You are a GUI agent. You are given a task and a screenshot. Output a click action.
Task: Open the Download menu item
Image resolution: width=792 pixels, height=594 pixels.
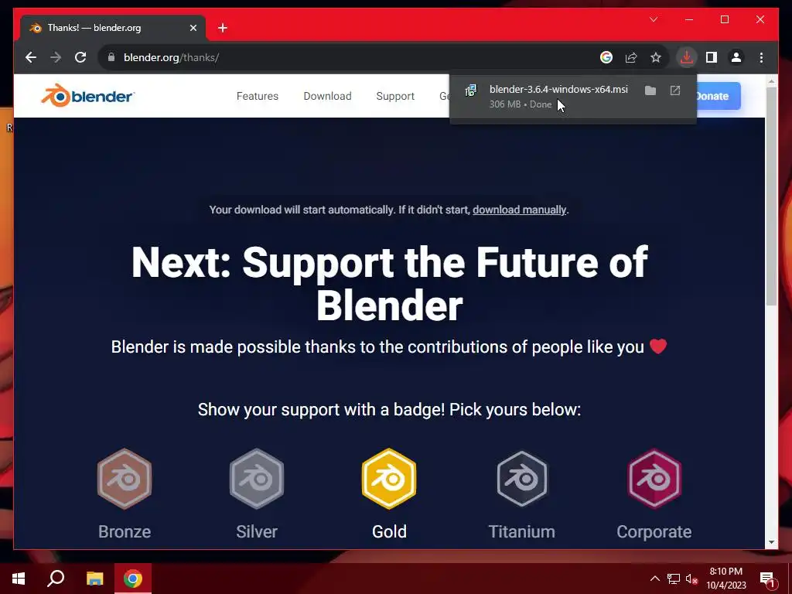click(327, 96)
